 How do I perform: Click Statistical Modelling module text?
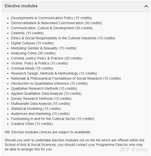[36, 109]
